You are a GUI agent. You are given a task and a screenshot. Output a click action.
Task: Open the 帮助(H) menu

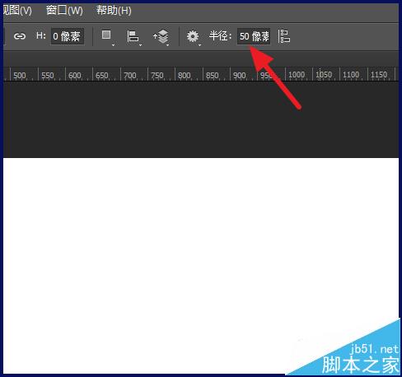tap(114, 11)
